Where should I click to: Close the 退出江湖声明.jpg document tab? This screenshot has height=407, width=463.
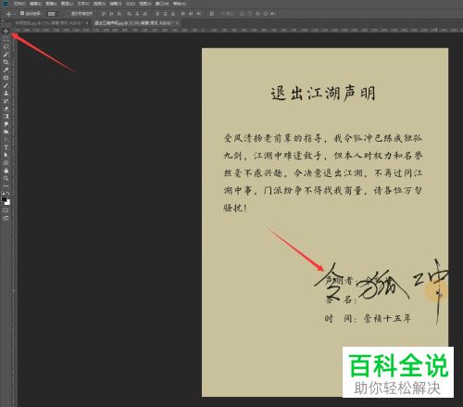click(x=177, y=23)
